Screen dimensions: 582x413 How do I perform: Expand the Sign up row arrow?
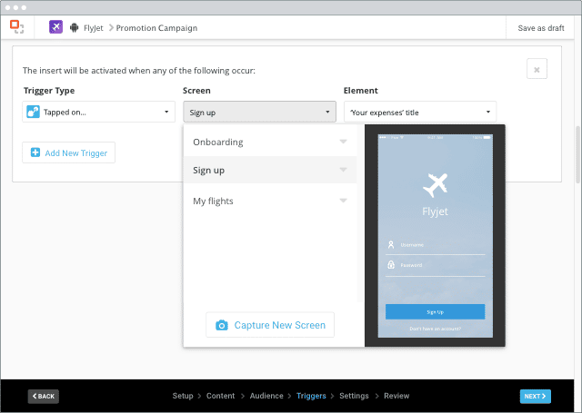[x=344, y=170]
